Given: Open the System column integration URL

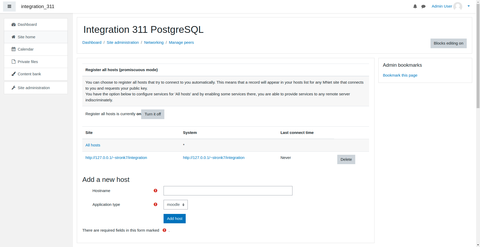Looking at the screenshot, I should (x=214, y=158).
